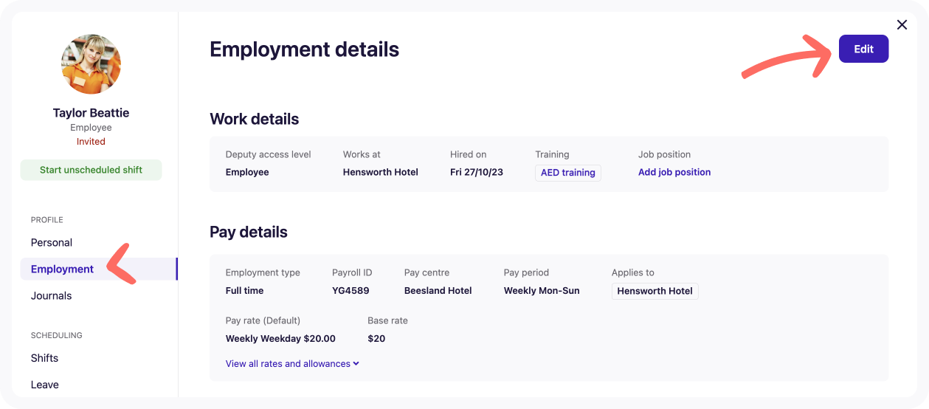Open the AED training tag
Viewport: 929px width, 409px height.
568,173
